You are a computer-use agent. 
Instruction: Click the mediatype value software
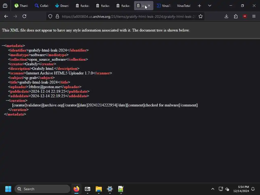[38, 55]
